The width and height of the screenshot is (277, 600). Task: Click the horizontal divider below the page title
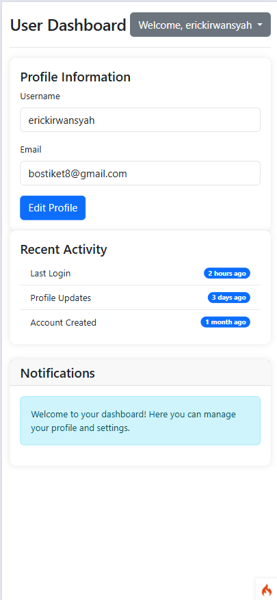coord(140,47)
